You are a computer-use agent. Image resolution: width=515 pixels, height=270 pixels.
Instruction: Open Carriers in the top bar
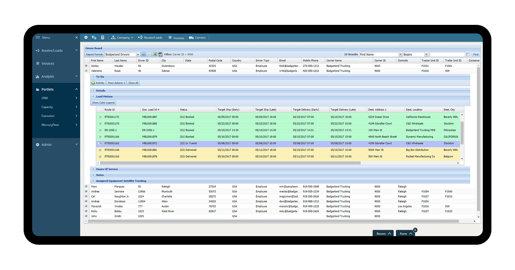197,38
